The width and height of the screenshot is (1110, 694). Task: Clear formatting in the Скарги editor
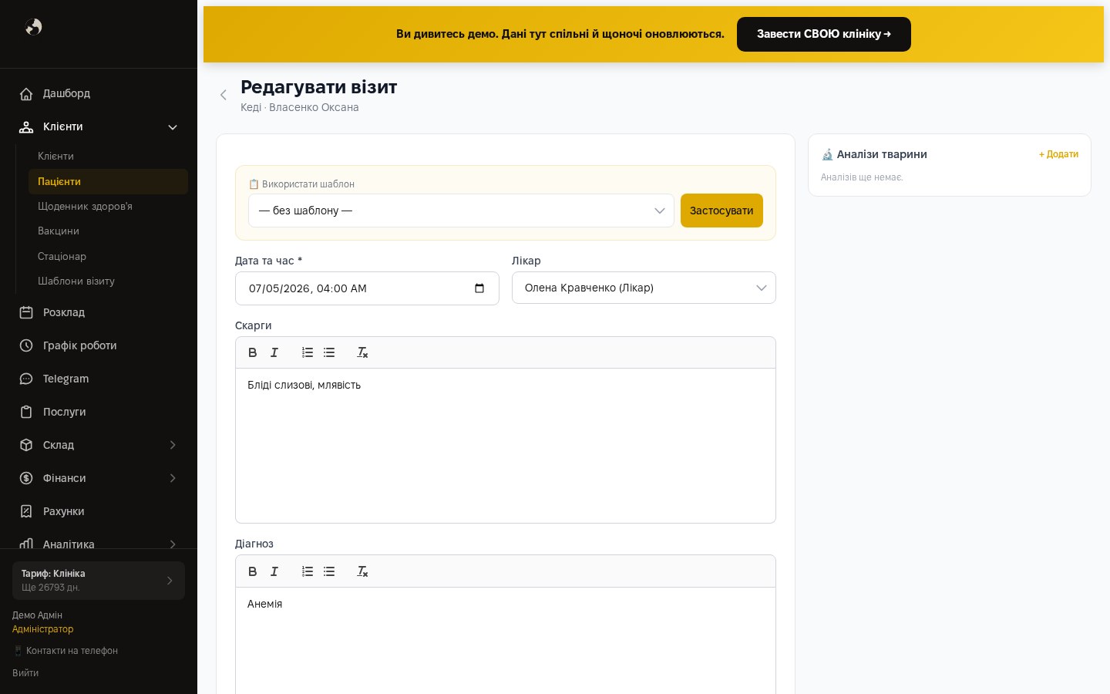point(362,352)
